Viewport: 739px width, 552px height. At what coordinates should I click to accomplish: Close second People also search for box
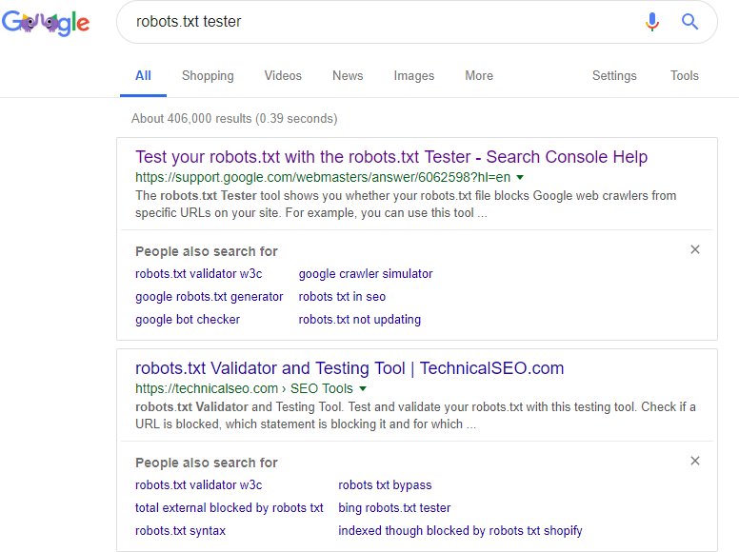click(x=694, y=461)
